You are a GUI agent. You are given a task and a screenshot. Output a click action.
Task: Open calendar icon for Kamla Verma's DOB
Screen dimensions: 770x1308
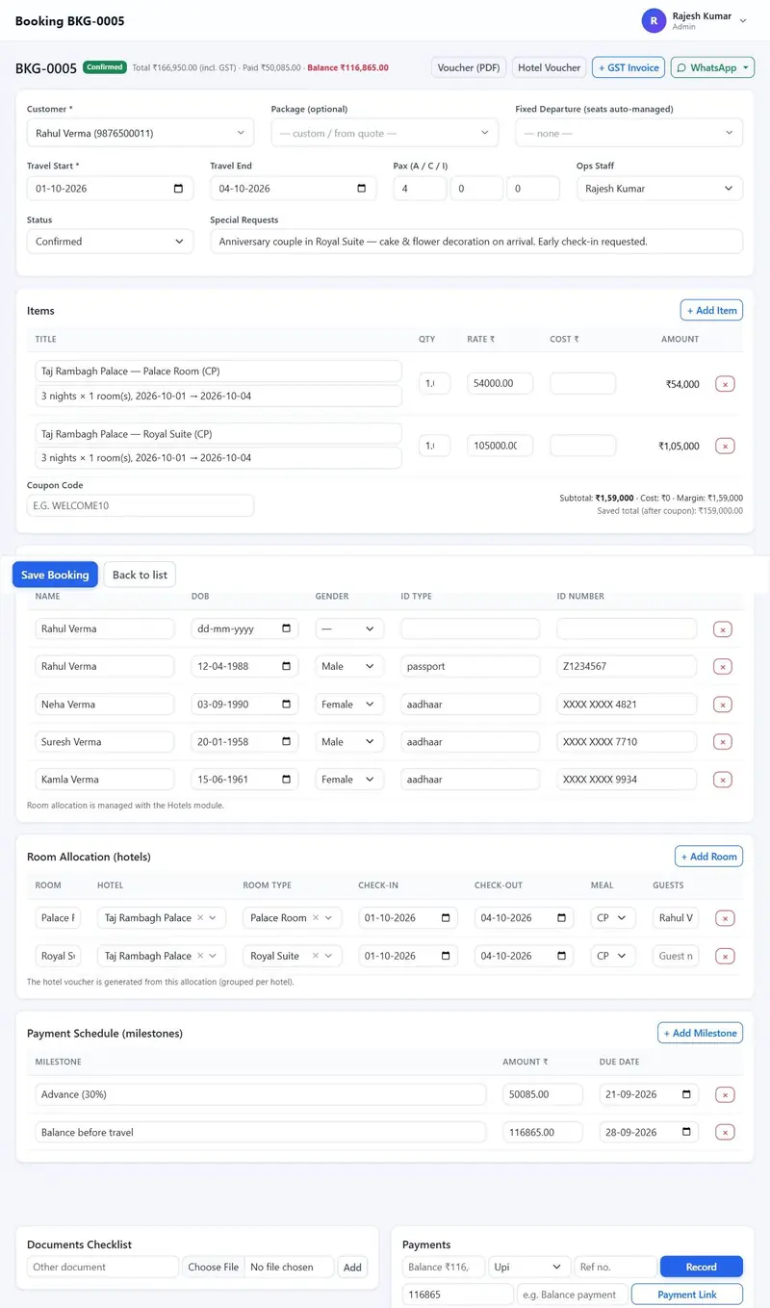pyautogui.click(x=287, y=780)
